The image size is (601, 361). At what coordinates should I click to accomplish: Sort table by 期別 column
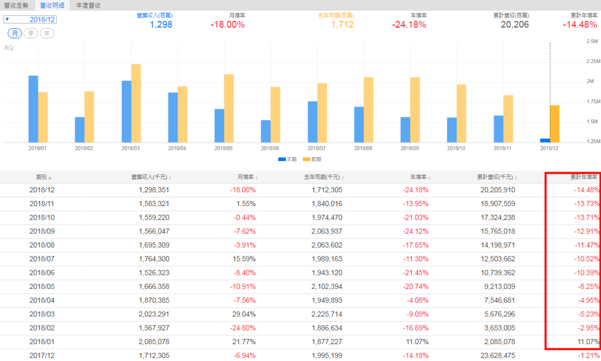43,177
